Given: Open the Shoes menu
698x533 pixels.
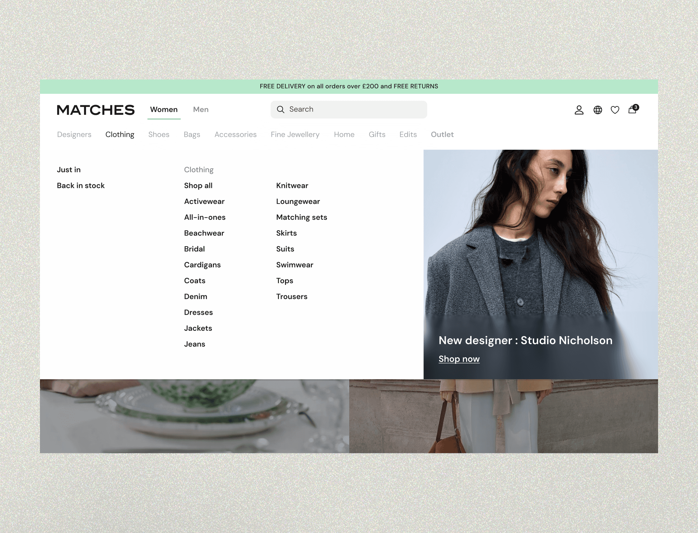Looking at the screenshot, I should click(x=159, y=134).
